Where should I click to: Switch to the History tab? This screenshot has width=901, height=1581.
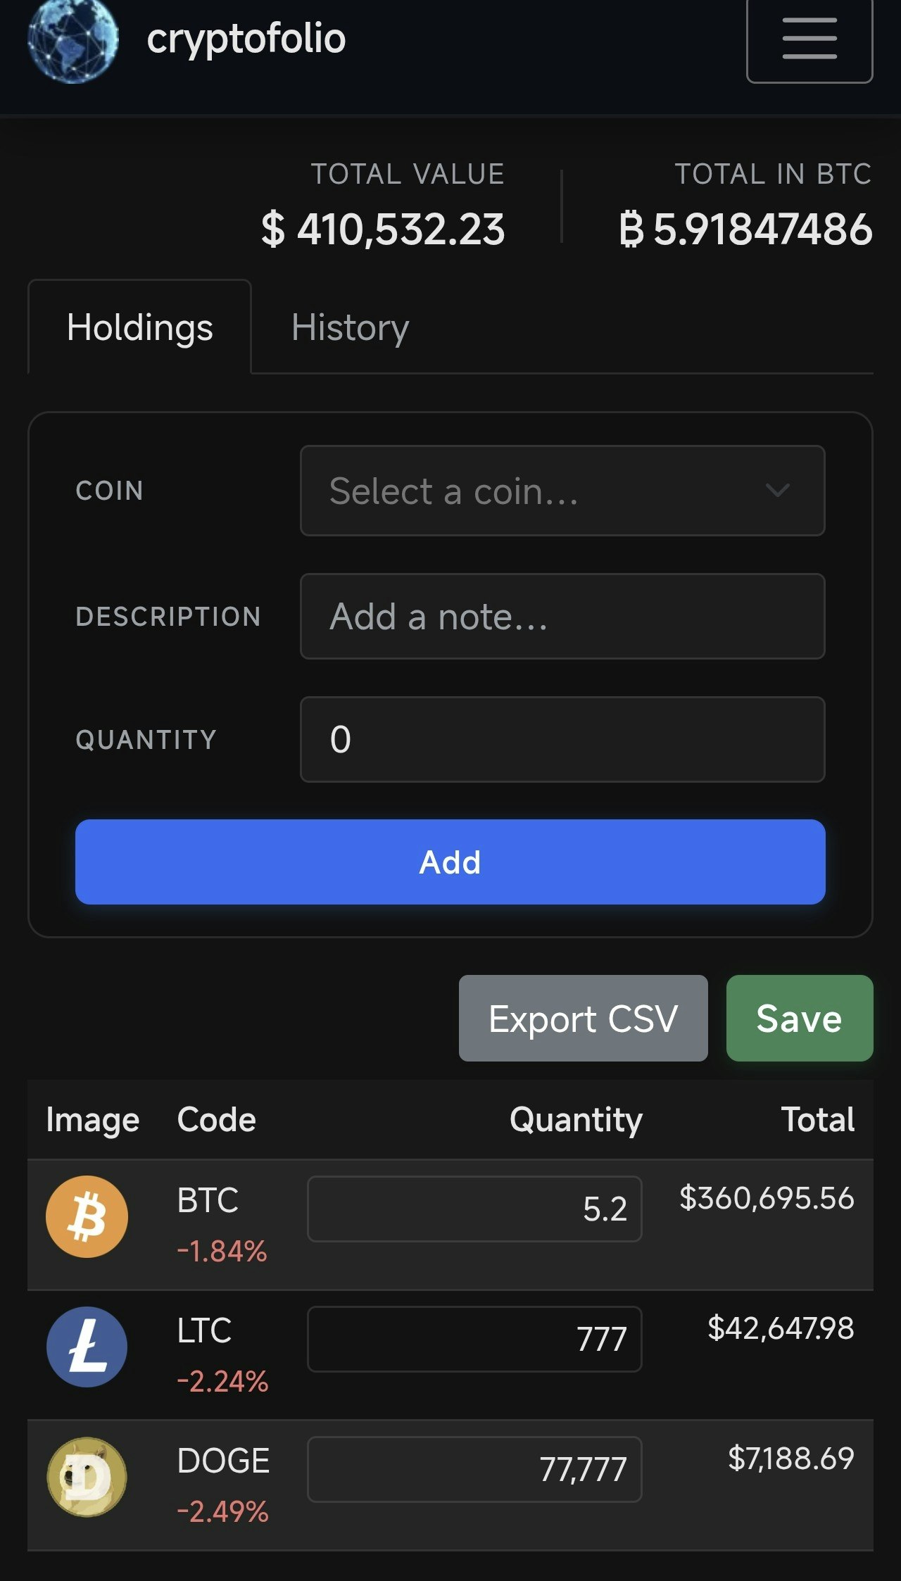click(349, 326)
